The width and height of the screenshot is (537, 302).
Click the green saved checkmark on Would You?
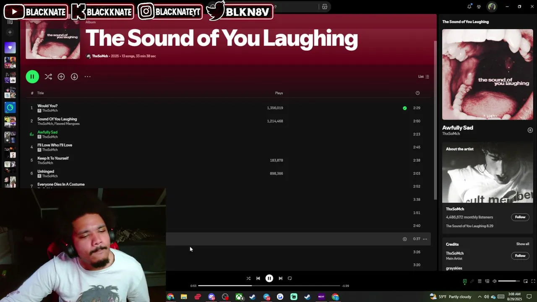404,108
